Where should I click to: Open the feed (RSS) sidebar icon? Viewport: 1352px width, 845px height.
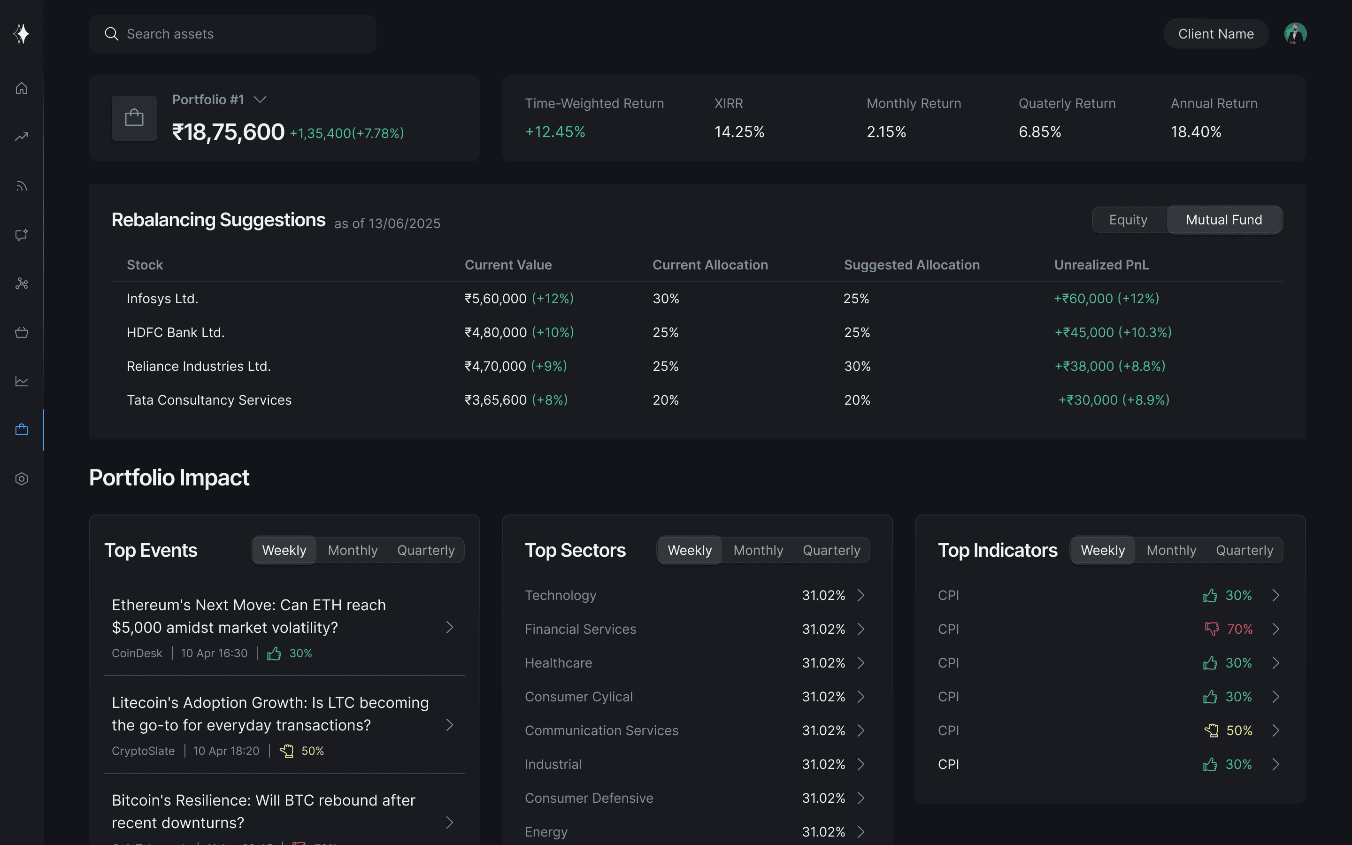pos(21,186)
